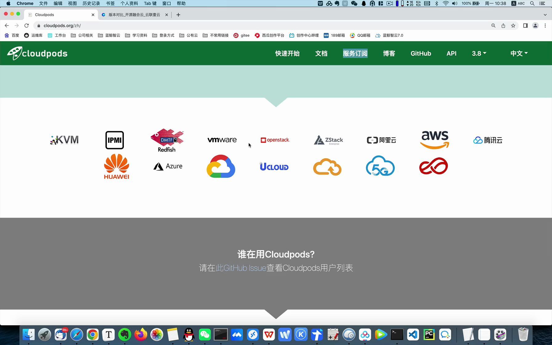
Task: Open the gitee bookmark
Action: (241, 35)
